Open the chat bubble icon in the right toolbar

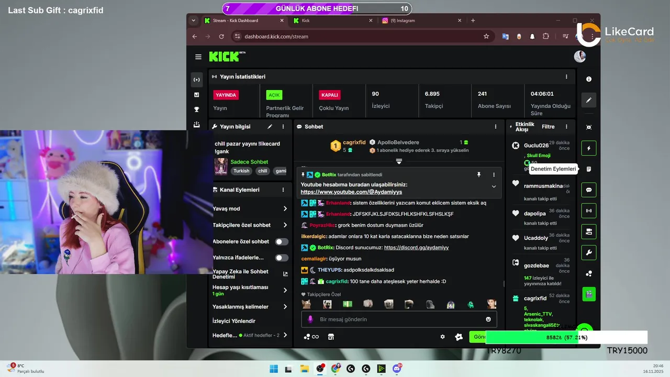(x=589, y=190)
